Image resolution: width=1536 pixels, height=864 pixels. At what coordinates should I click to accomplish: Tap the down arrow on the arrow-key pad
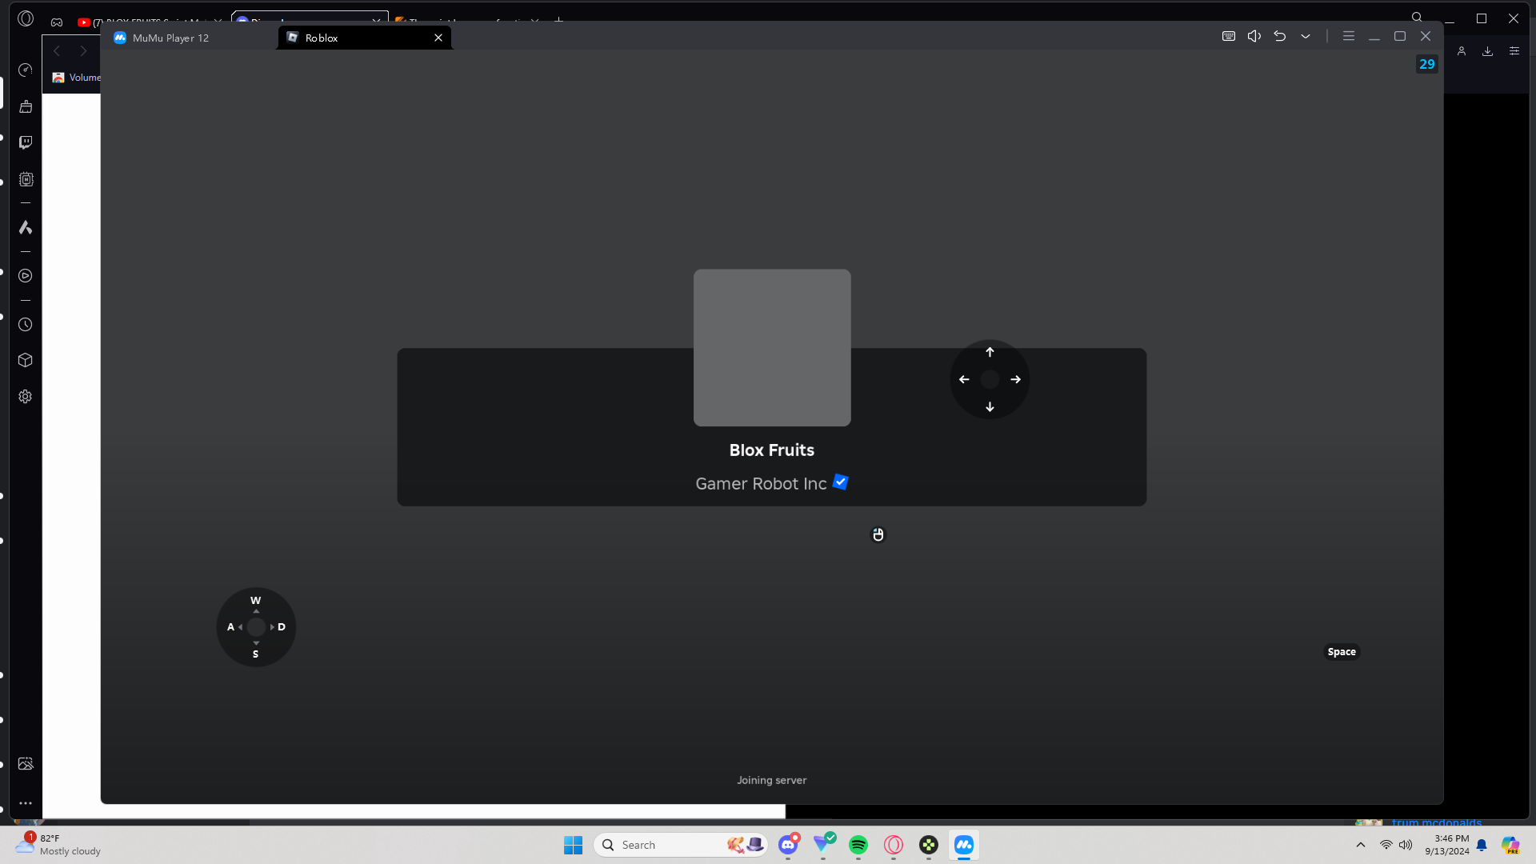coord(990,407)
